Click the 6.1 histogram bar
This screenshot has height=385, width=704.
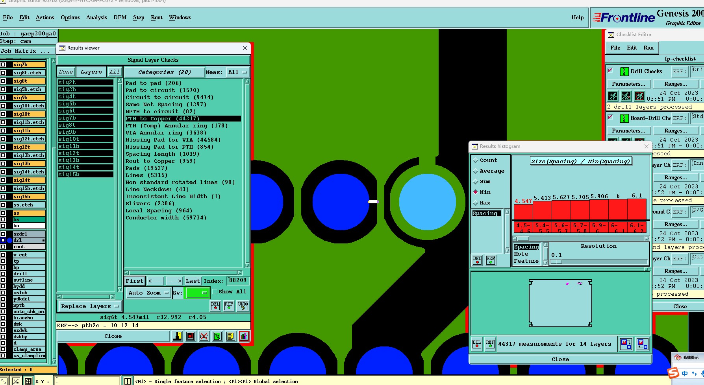coord(637,209)
